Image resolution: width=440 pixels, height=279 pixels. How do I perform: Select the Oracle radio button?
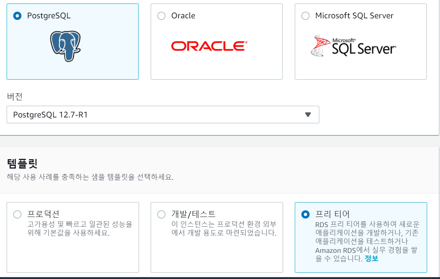161,16
